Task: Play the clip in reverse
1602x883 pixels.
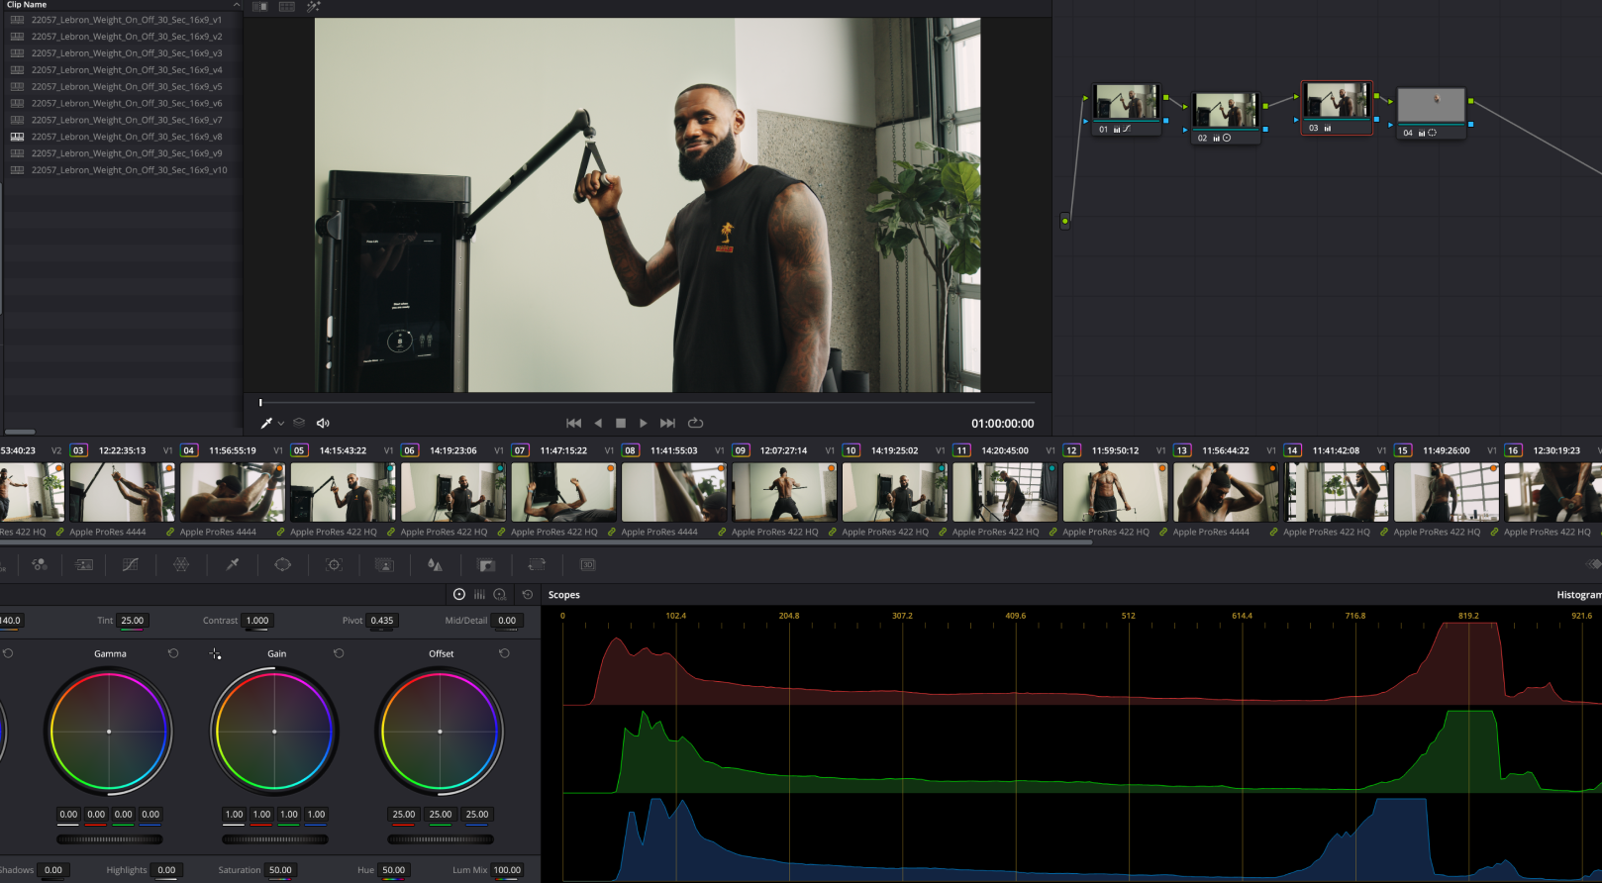Action: pyautogui.click(x=598, y=423)
